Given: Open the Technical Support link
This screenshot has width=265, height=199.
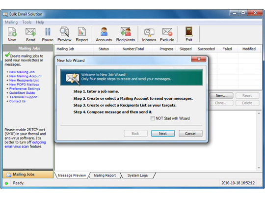Looking at the screenshot, I should [x=24, y=97].
